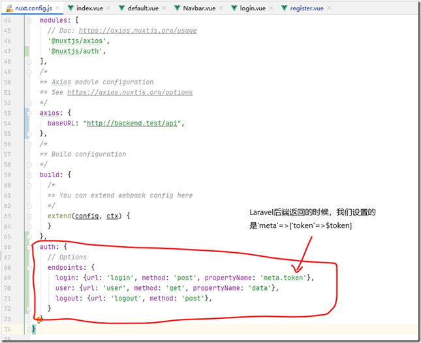This screenshot has width=421, height=343.
Task: Click the '@nuxtjs/auth' module string
Action: click(76, 51)
